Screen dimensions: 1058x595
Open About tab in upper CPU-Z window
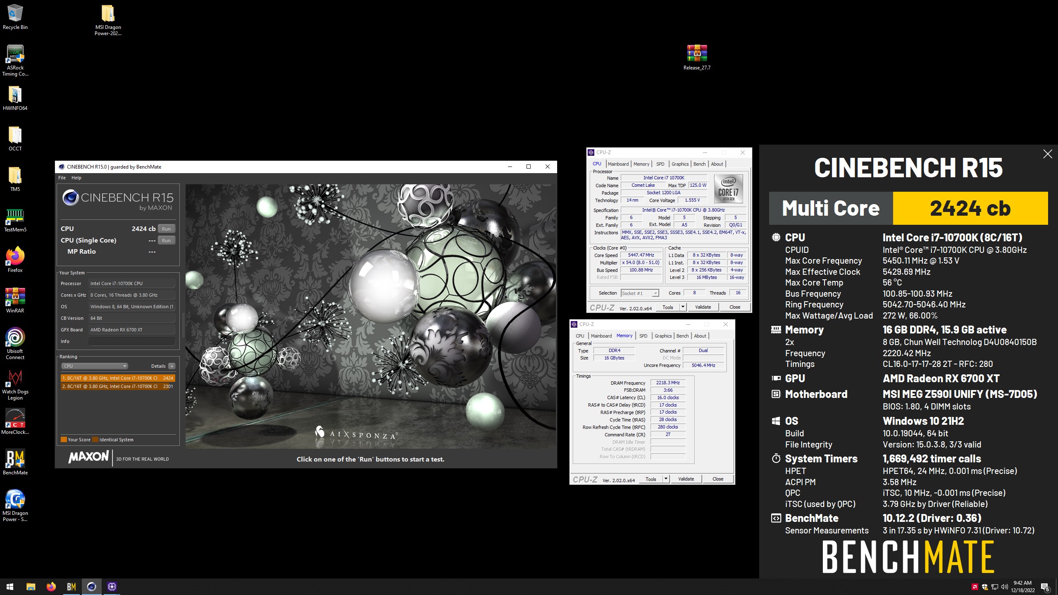click(717, 164)
